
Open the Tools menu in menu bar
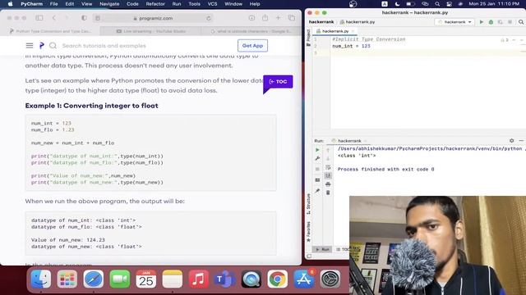[194, 4]
